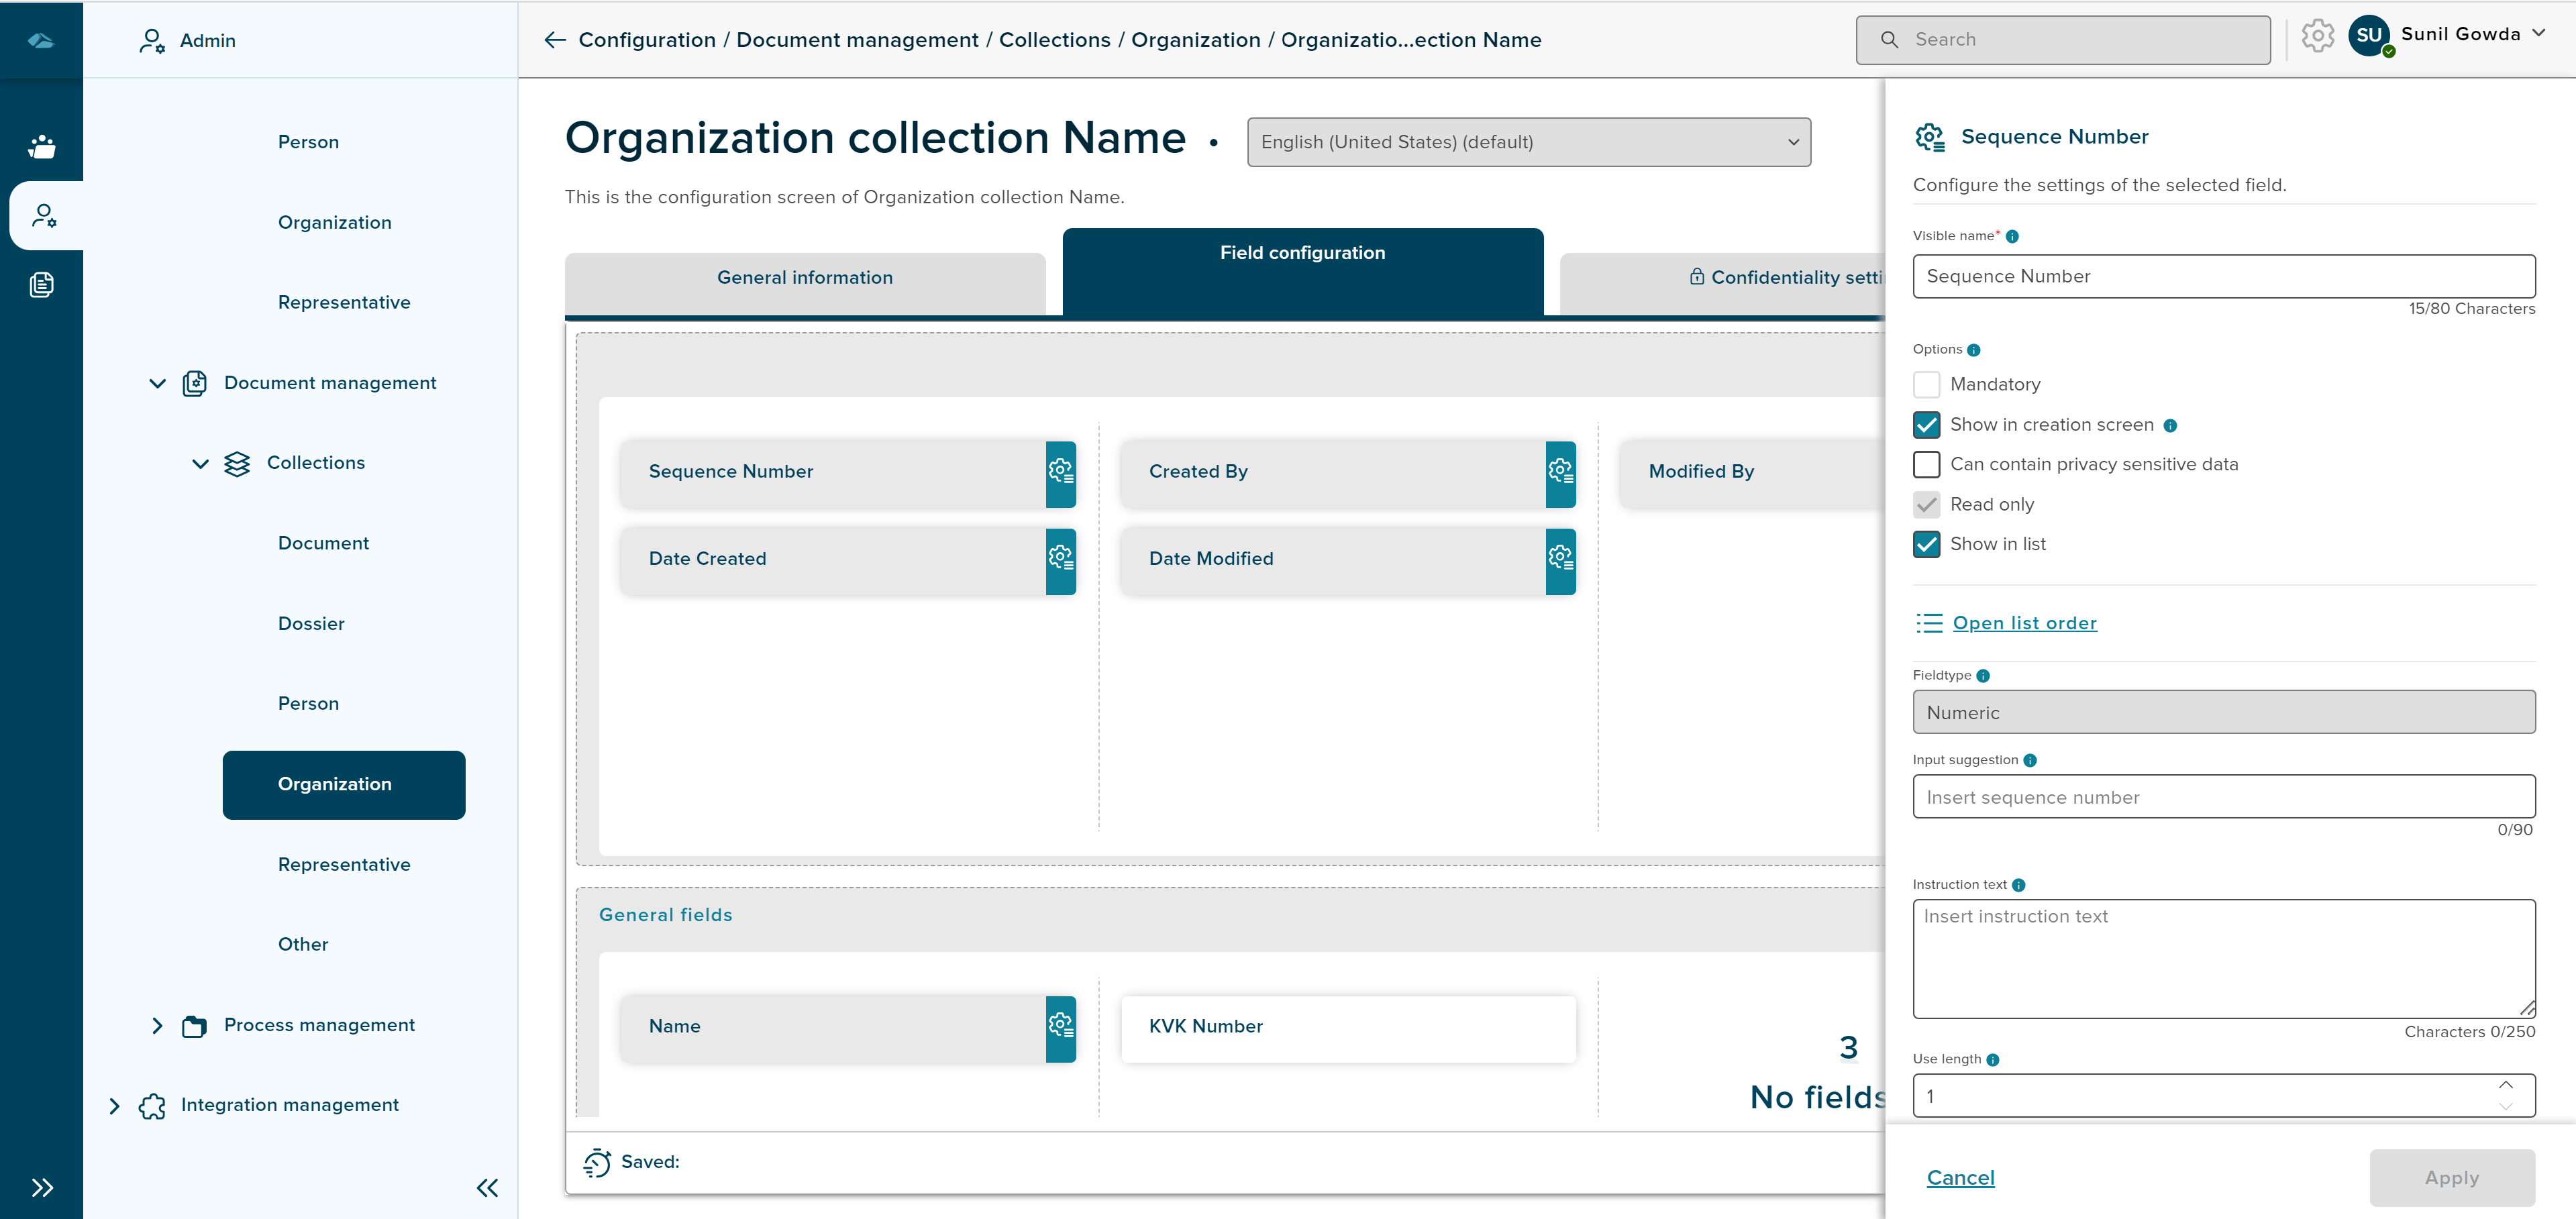Click the Open list order link
This screenshot has height=1219, width=2576.
click(x=2024, y=623)
